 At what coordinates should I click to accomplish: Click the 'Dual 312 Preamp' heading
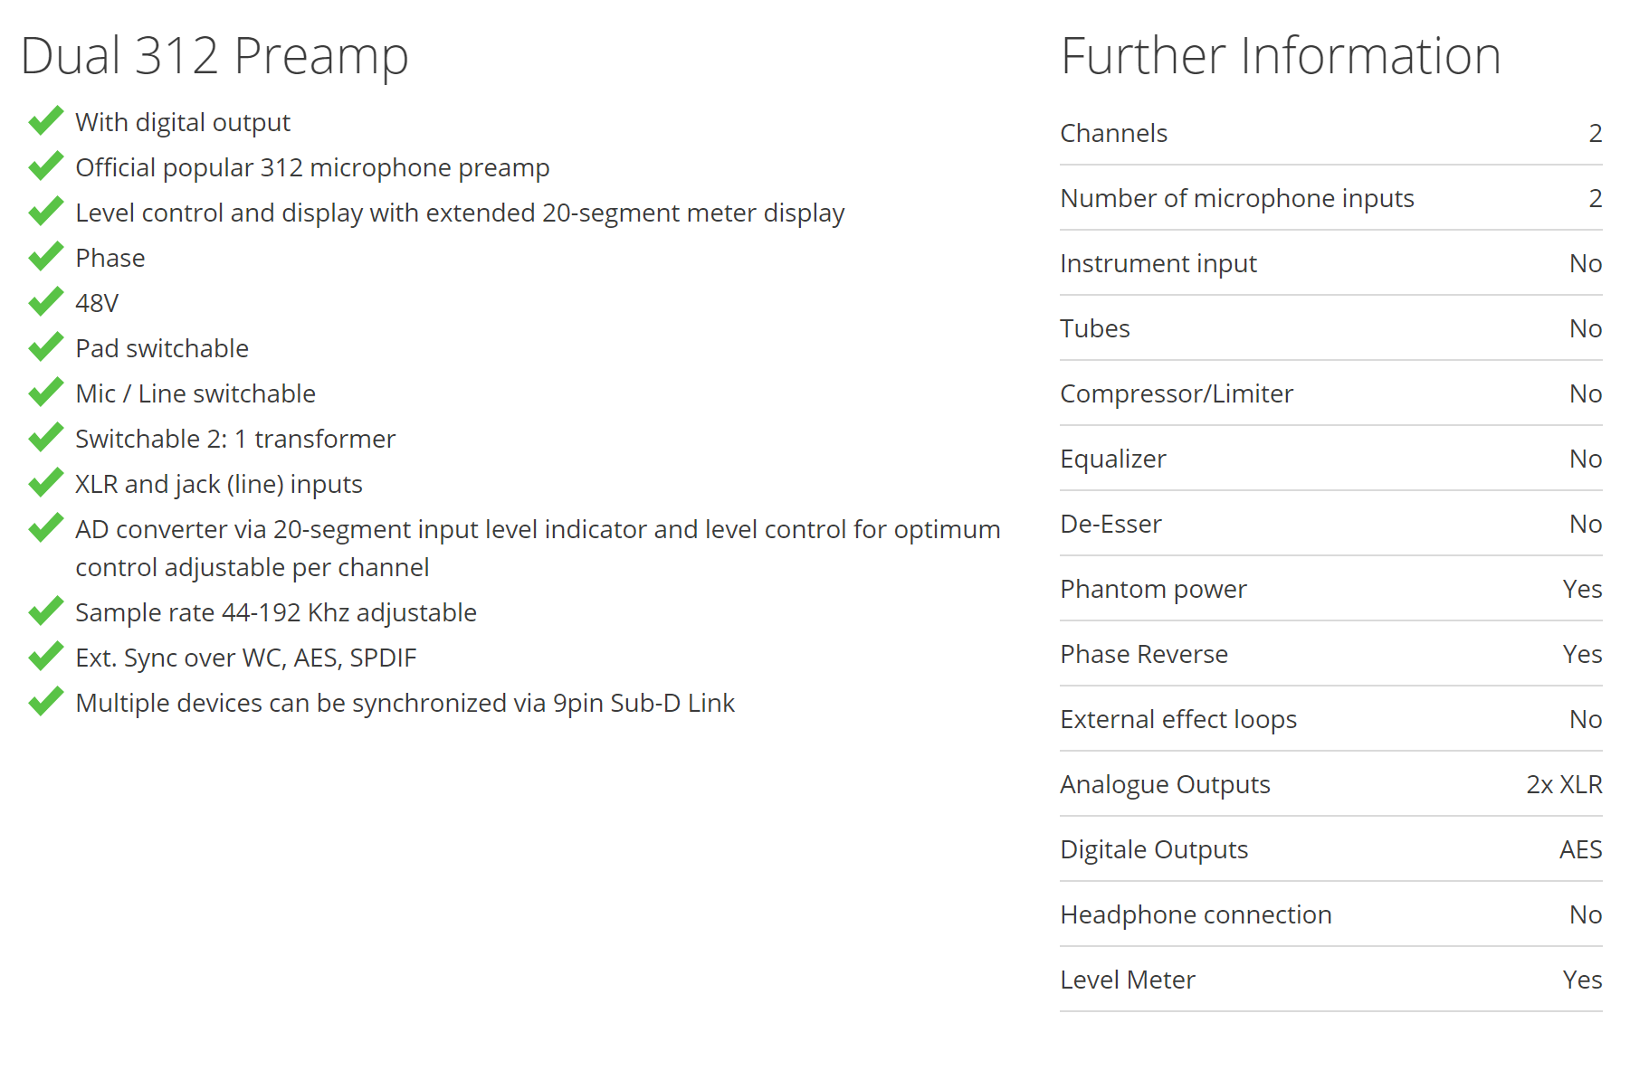[214, 56]
